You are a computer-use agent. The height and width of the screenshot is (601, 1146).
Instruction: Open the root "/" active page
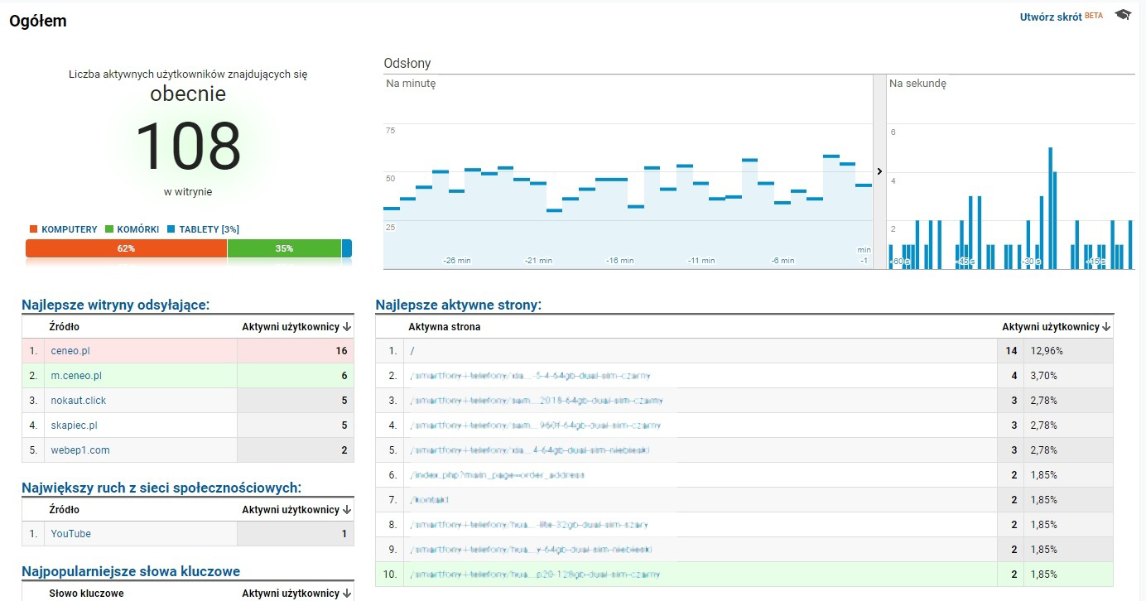coord(412,351)
